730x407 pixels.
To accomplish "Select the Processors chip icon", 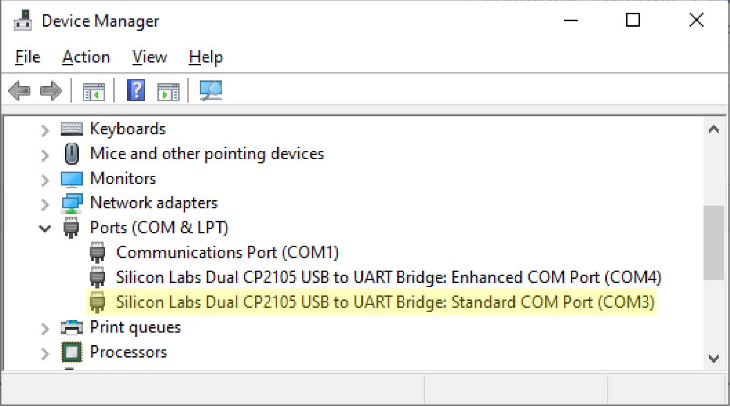I will pyautogui.click(x=72, y=352).
